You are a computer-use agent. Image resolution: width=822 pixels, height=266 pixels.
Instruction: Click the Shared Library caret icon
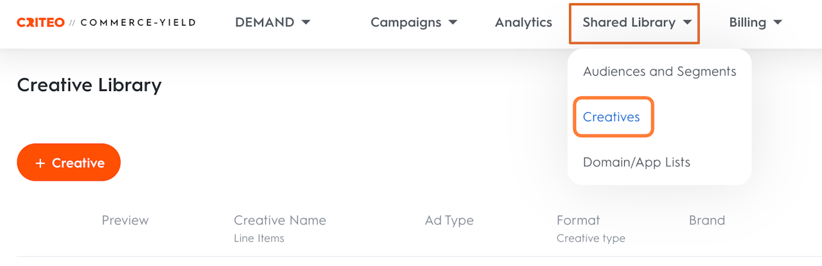(687, 22)
